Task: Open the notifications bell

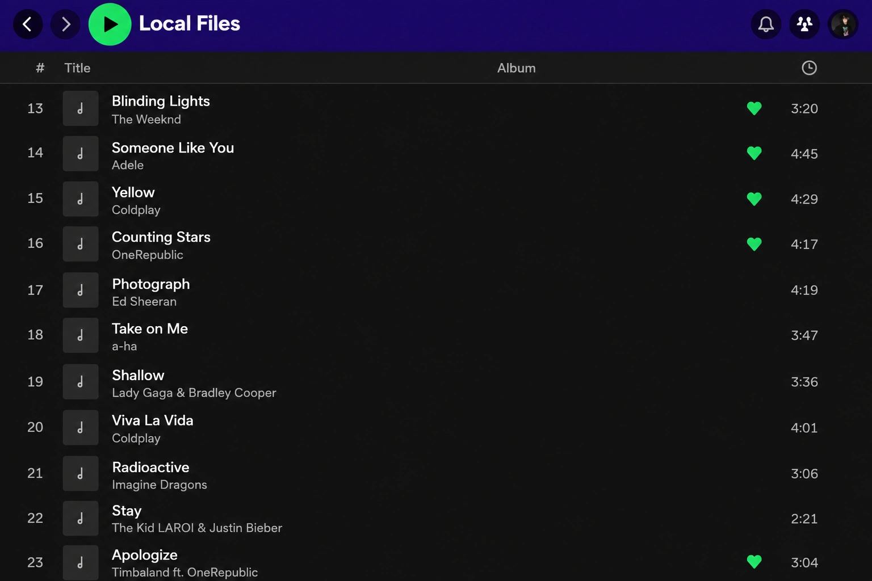Action: [766, 24]
